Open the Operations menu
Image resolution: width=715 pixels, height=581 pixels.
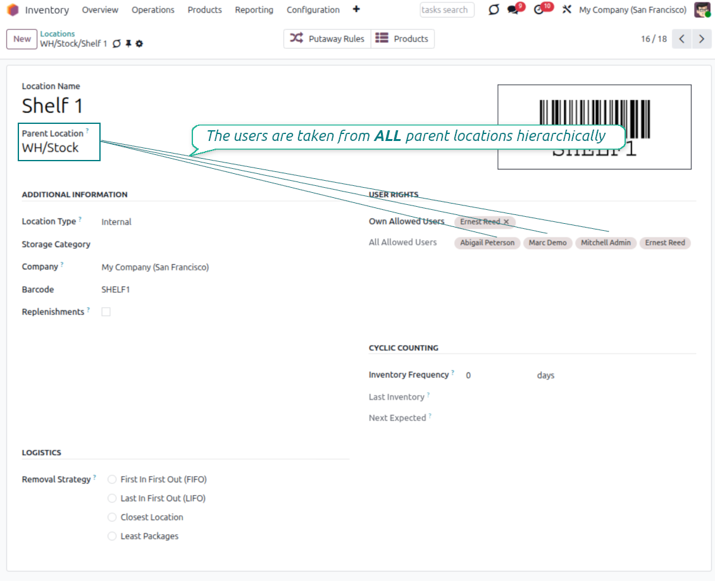tap(152, 10)
